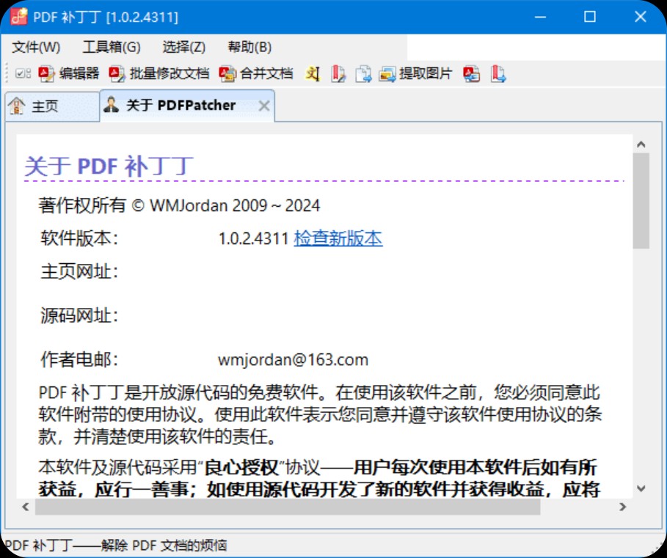Click the red PDF icon right of 提取图片

[472, 73]
